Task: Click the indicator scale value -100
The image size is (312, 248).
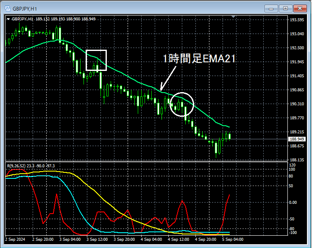Action: (x=292, y=233)
